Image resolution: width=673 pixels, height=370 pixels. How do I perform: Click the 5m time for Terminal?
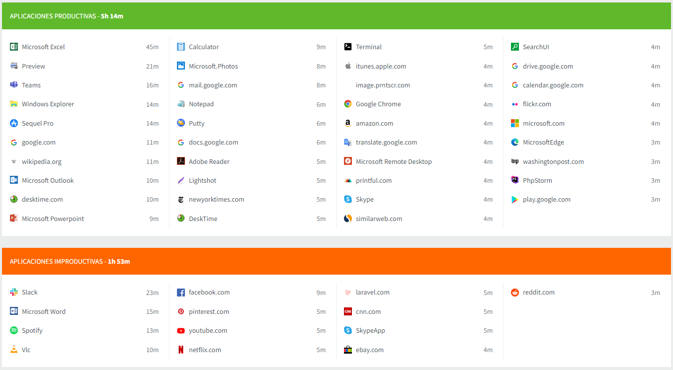click(x=488, y=47)
